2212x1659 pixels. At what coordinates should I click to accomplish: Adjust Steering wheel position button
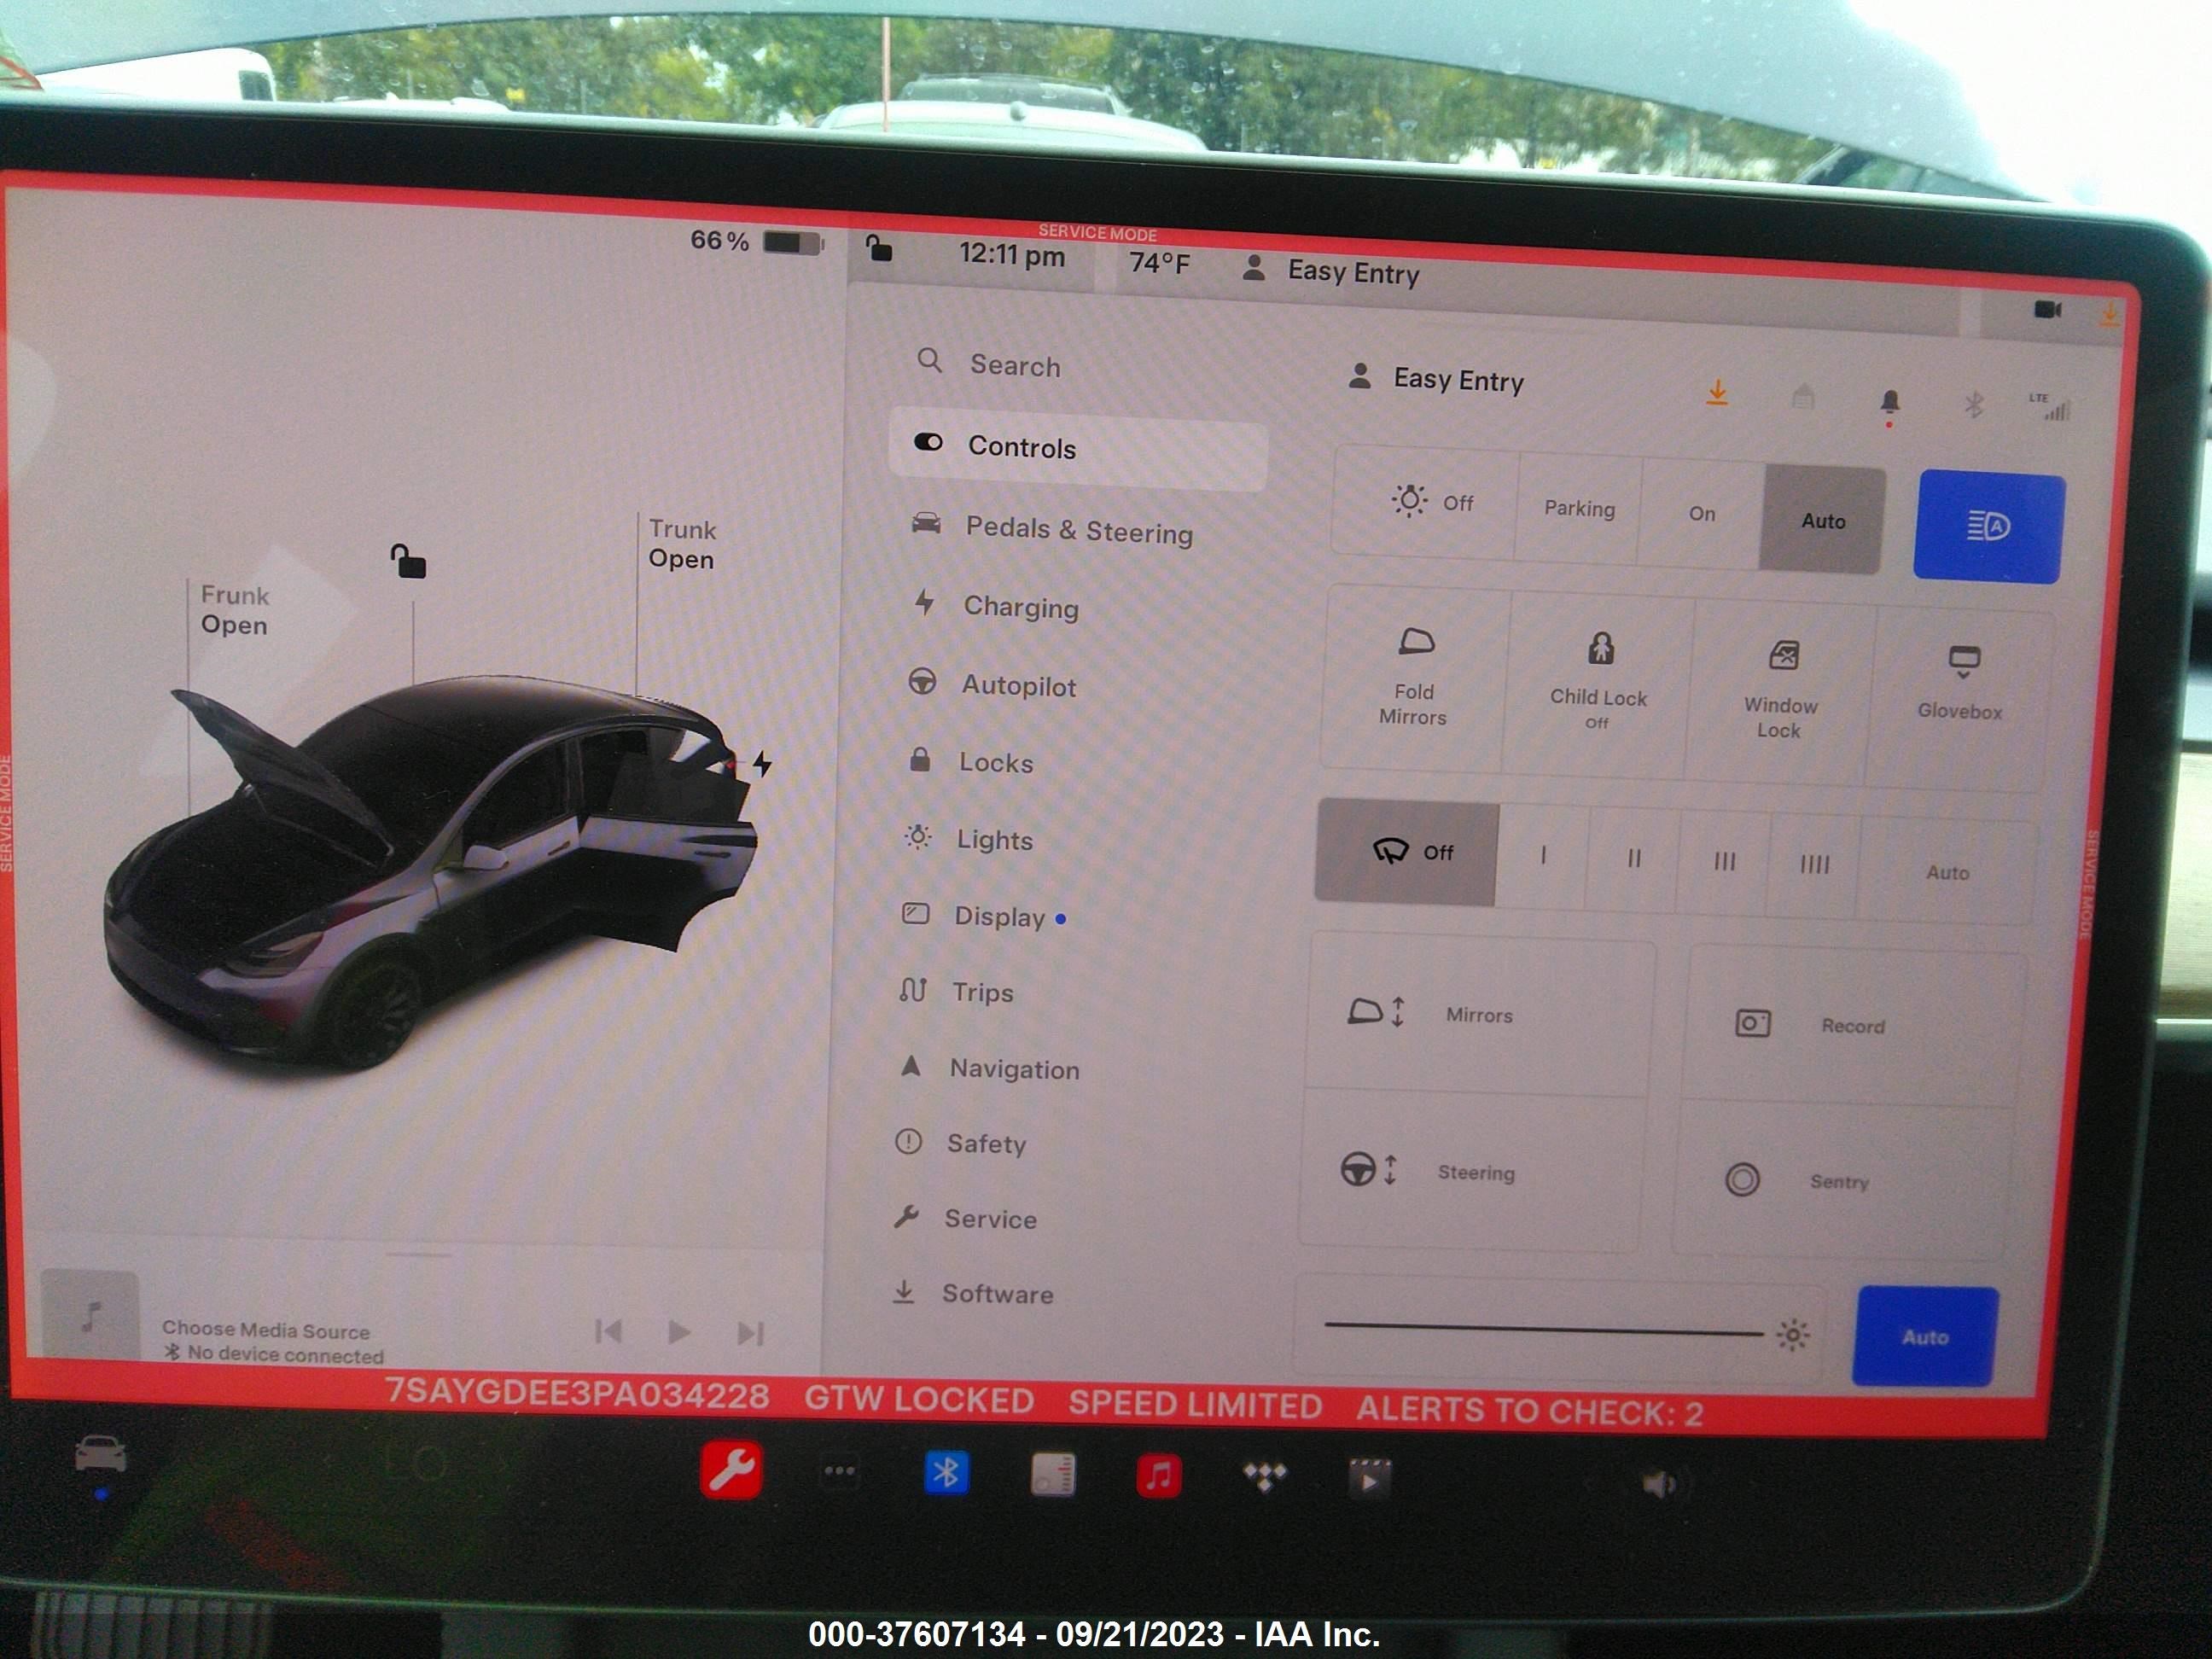(1472, 1171)
